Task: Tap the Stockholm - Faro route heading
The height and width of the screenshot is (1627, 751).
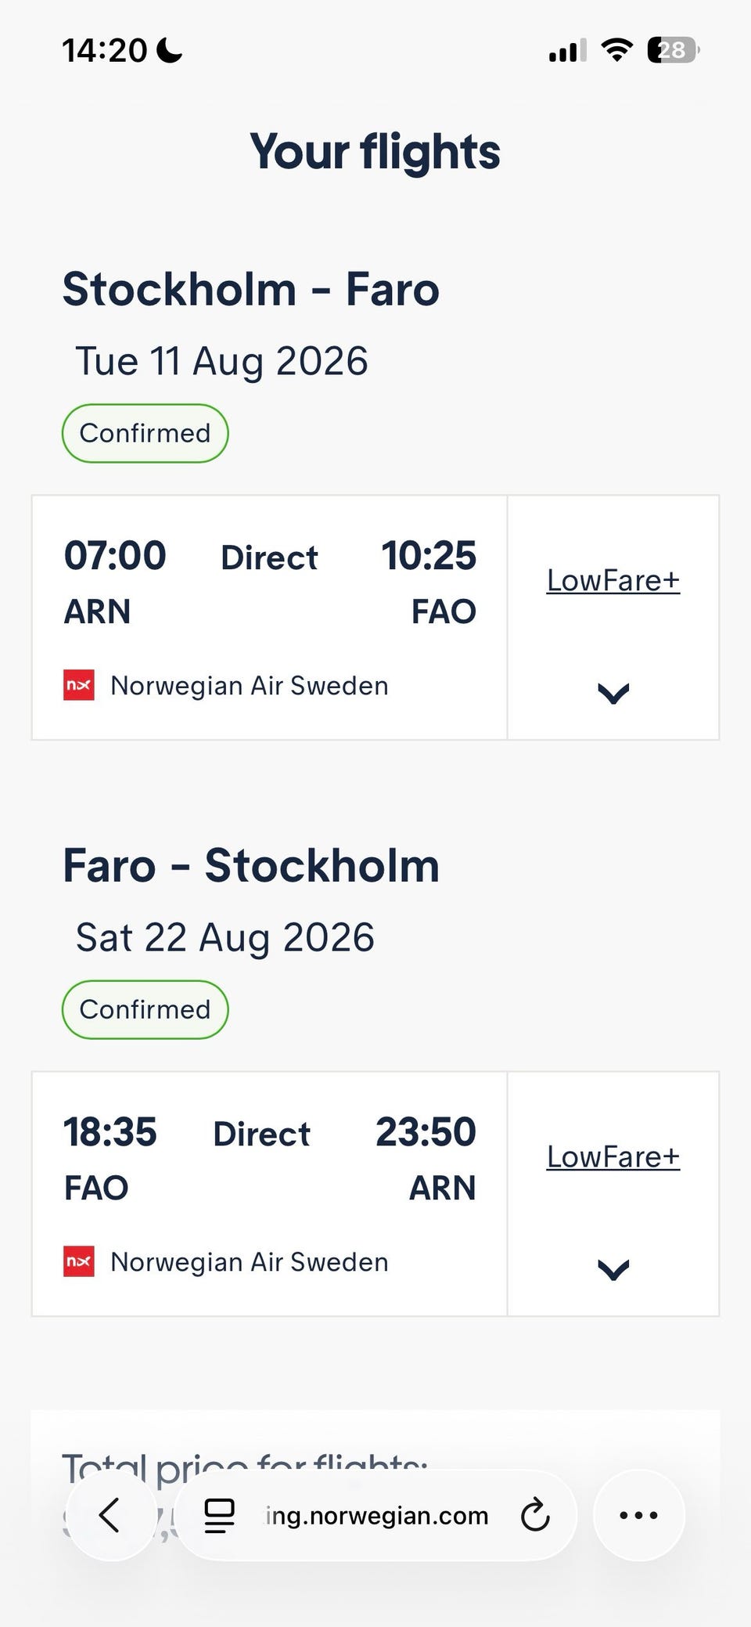Action: 251,290
